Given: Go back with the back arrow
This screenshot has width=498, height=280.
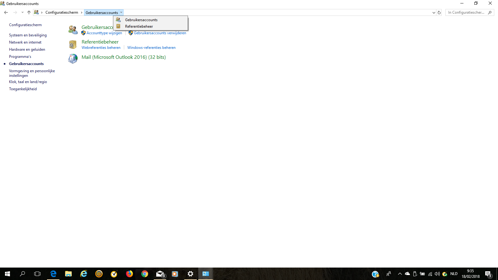Looking at the screenshot, I should click(x=6, y=12).
